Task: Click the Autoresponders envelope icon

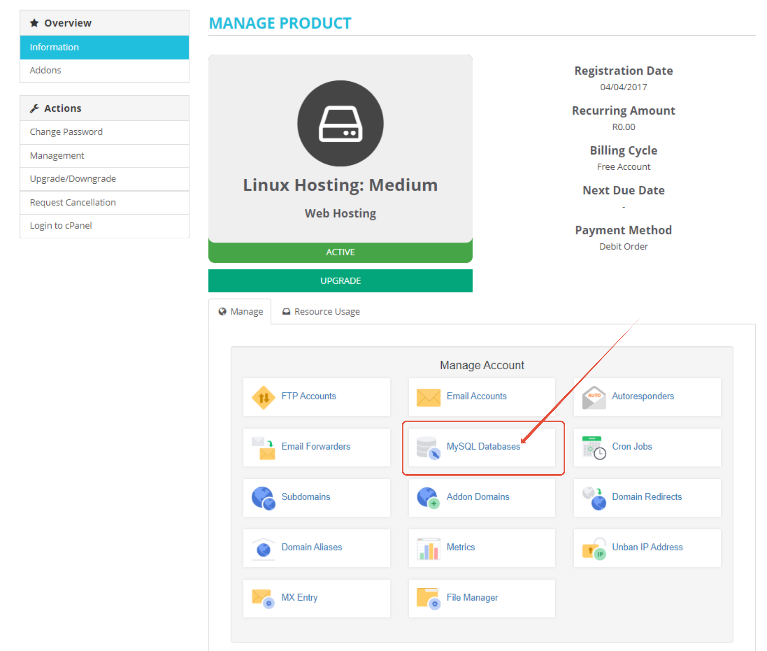Action: 594,397
